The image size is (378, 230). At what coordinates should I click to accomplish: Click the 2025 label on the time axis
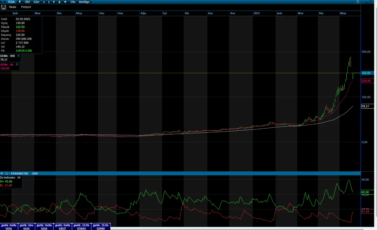click(x=257, y=13)
